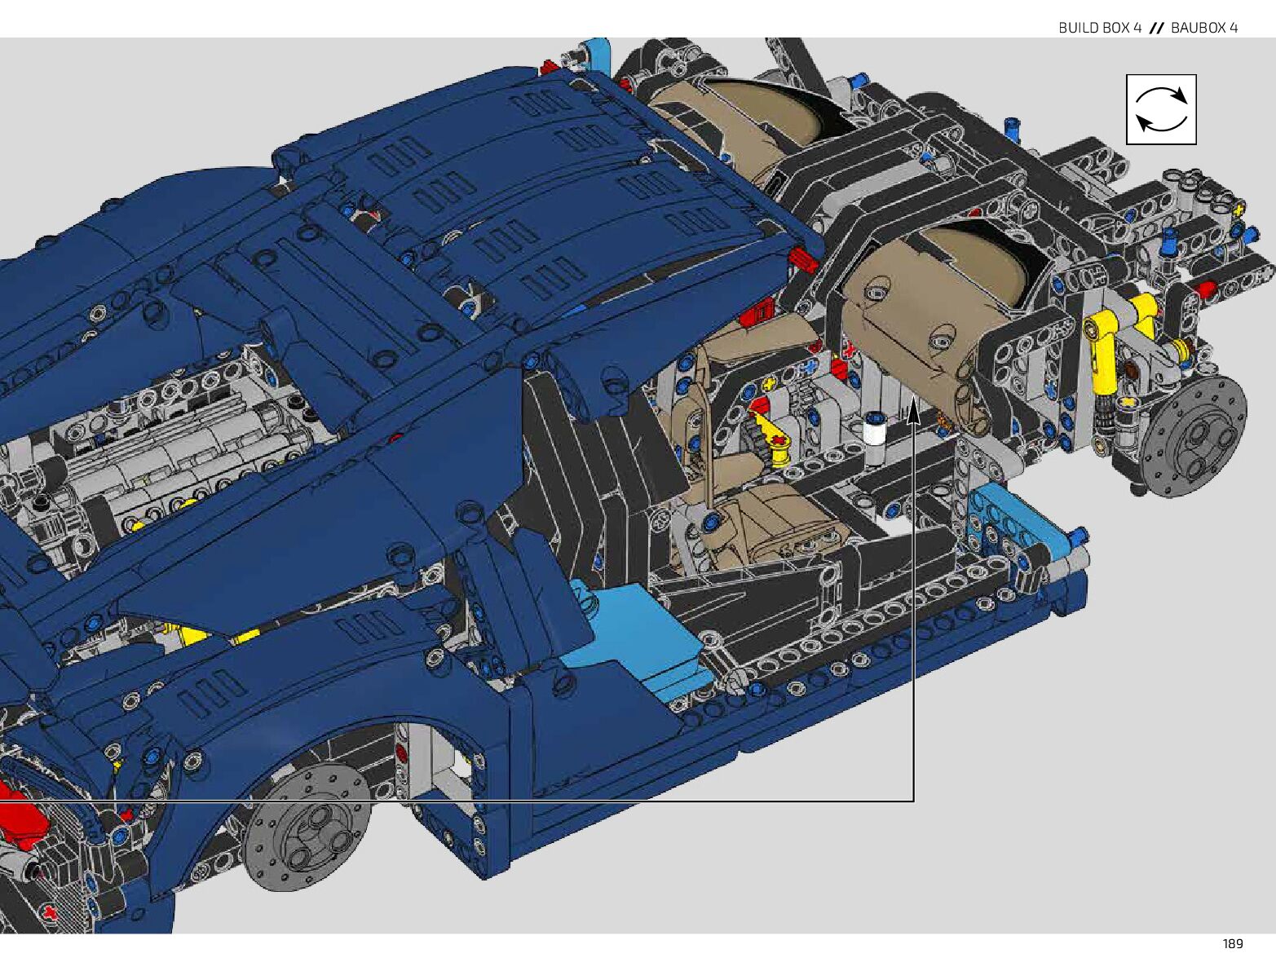Click the BAUBOX 4 header text

[1204, 28]
